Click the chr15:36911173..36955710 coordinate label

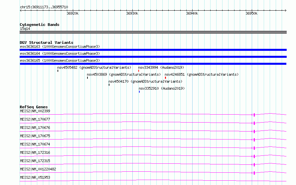coord(44,7)
